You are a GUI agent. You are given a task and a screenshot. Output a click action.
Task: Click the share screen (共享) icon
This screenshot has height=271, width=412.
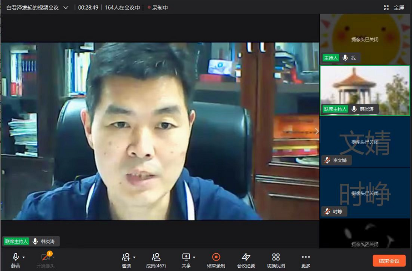click(x=186, y=257)
